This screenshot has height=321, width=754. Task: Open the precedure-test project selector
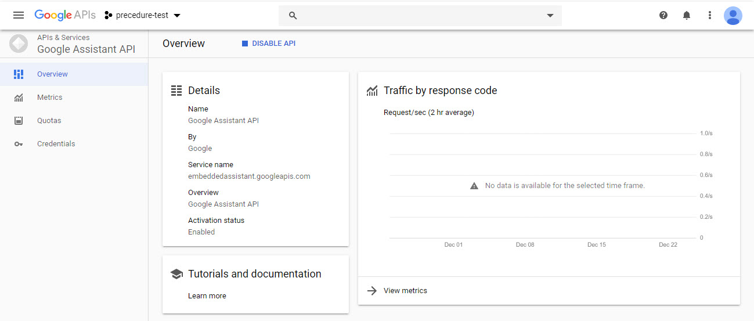pos(143,15)
